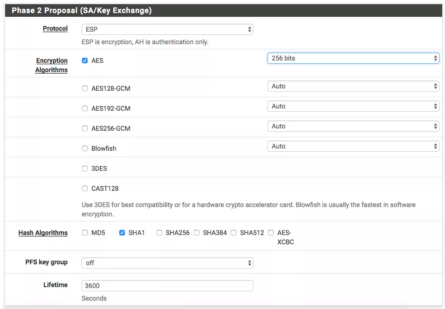Open the Blowfish Auto key length dropdown
The height and width of the screenshot is (309, 445).
(x=353, y=146)
